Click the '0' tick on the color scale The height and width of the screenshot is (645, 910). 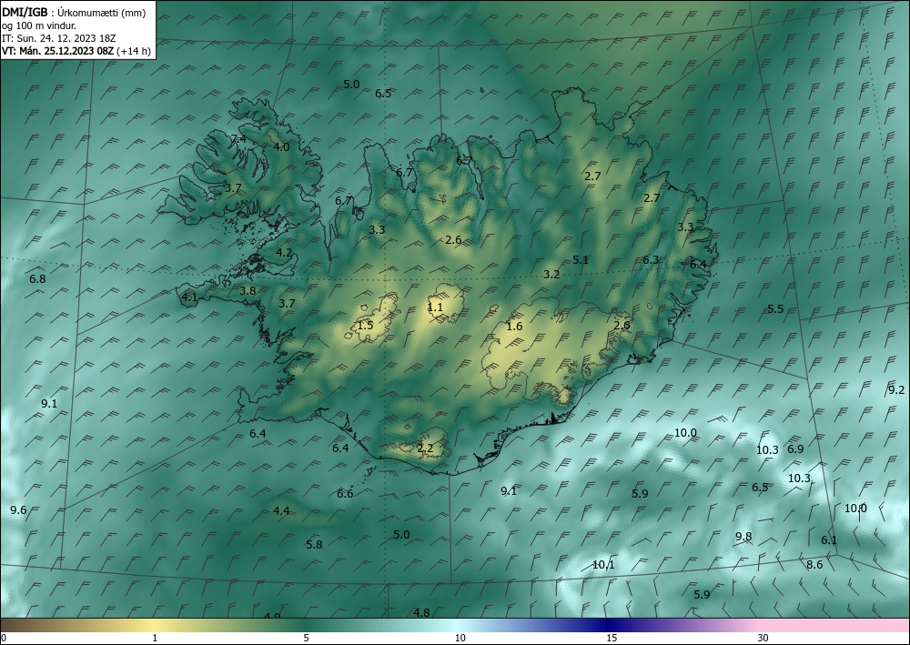(x=4, y=639)
